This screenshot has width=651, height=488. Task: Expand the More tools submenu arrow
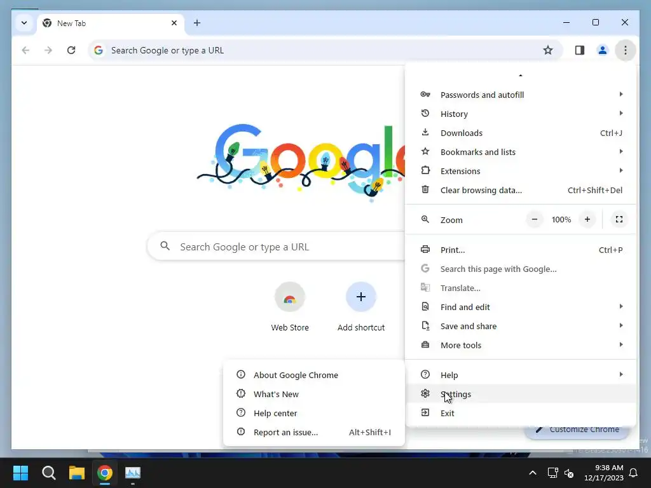point(621,345)
